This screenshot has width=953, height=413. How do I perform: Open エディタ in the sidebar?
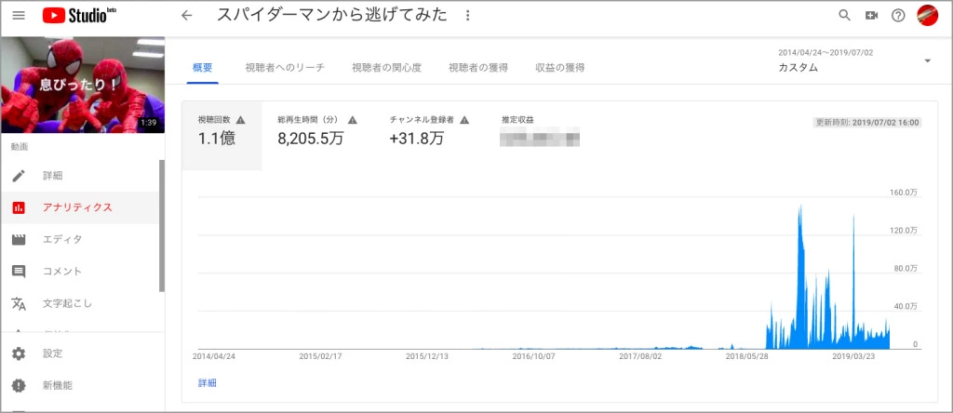tap(61, 239)
